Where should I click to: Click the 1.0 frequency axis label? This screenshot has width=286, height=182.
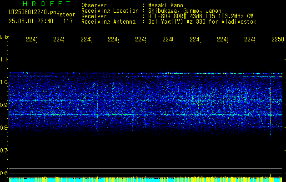(x=4, y=82)
